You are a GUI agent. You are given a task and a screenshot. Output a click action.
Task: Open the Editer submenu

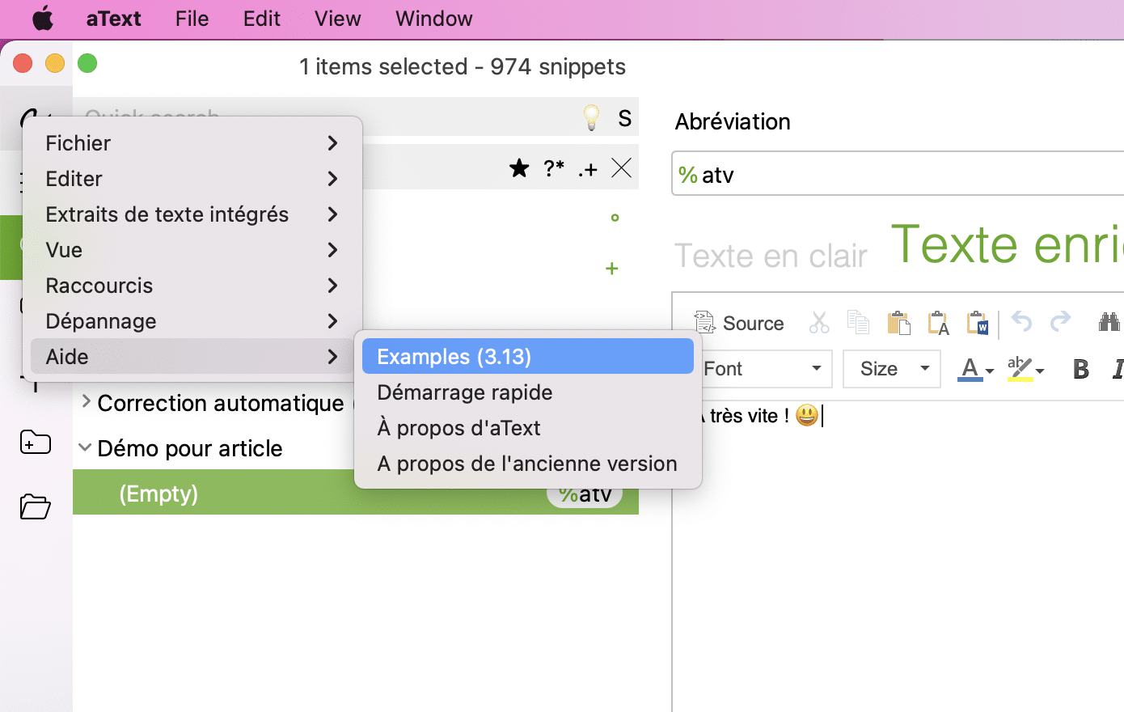(192, 179)
